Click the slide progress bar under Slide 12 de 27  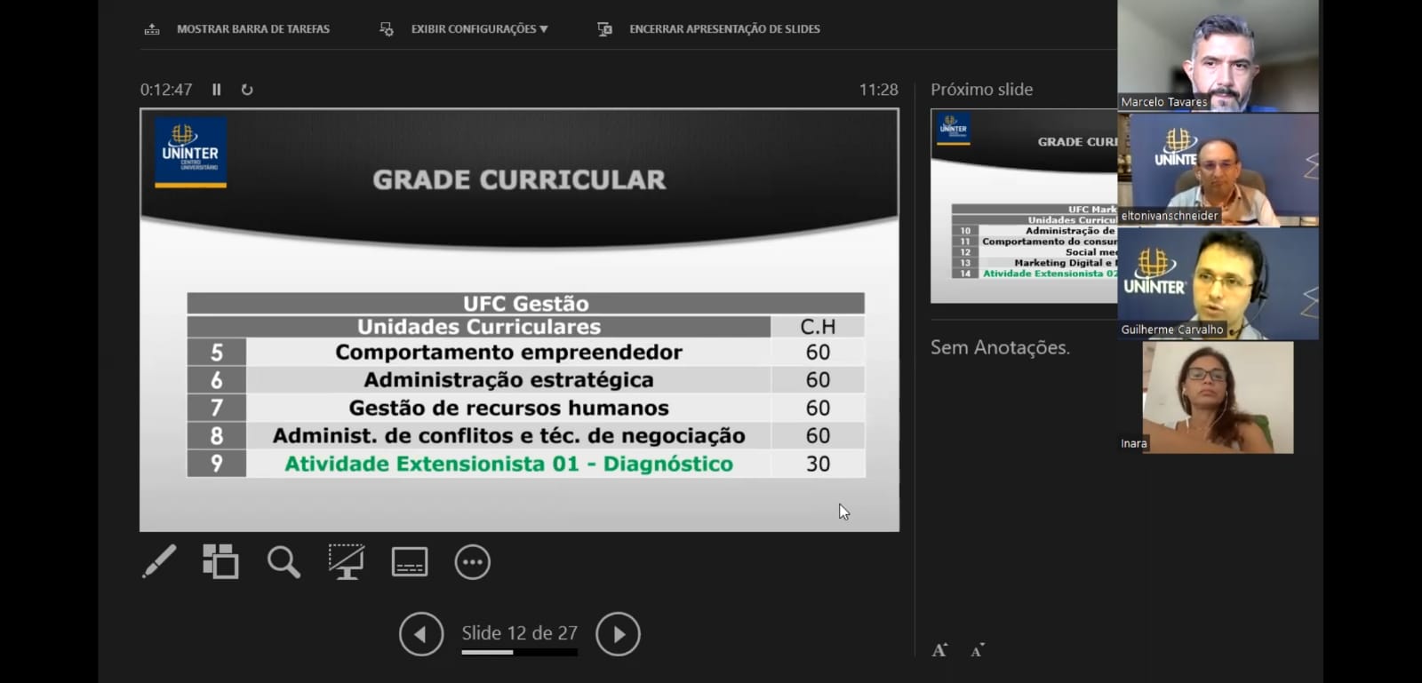(519, 653)
